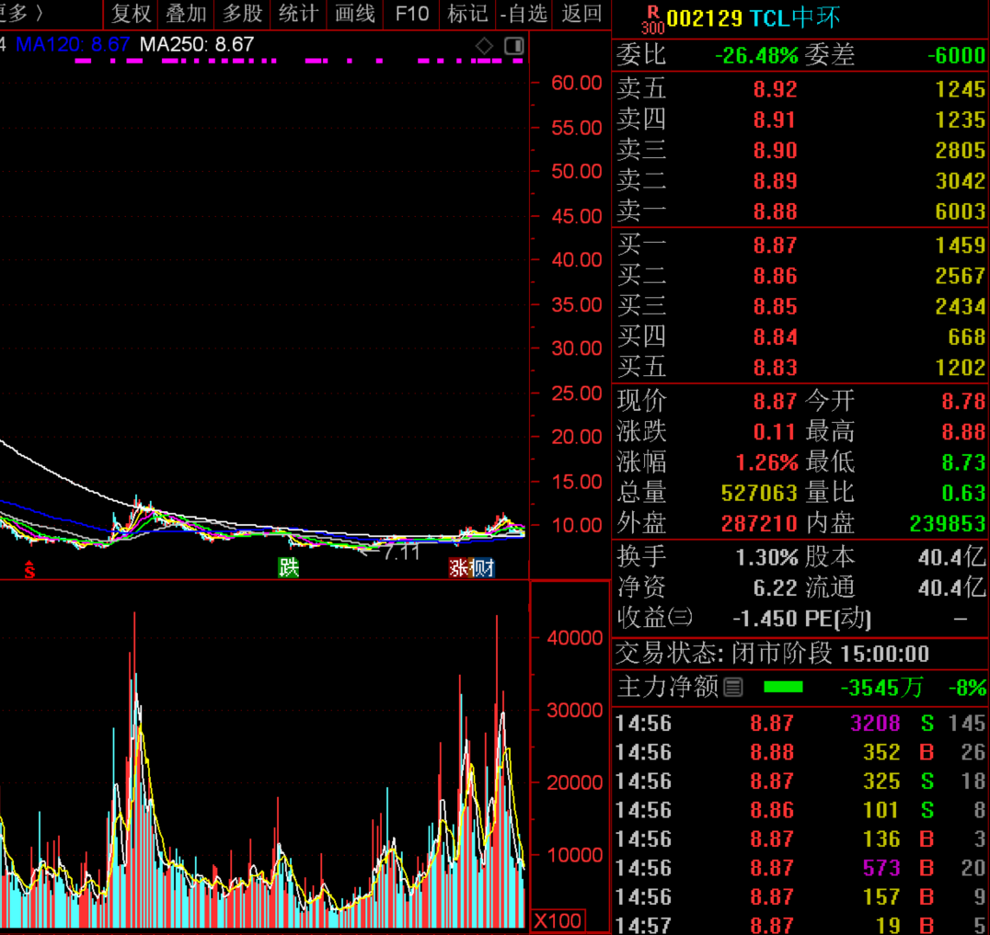This screenshot has width=990, height=935.
Task: Open the F10 company info
Action: pos(411,14)
